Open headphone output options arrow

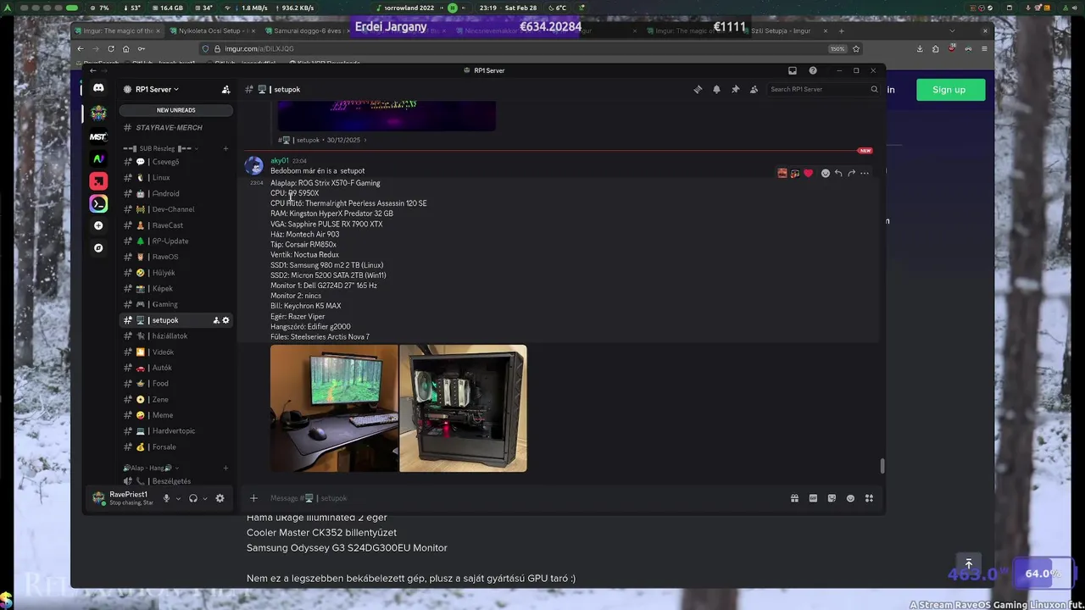(x=204, y=498)
